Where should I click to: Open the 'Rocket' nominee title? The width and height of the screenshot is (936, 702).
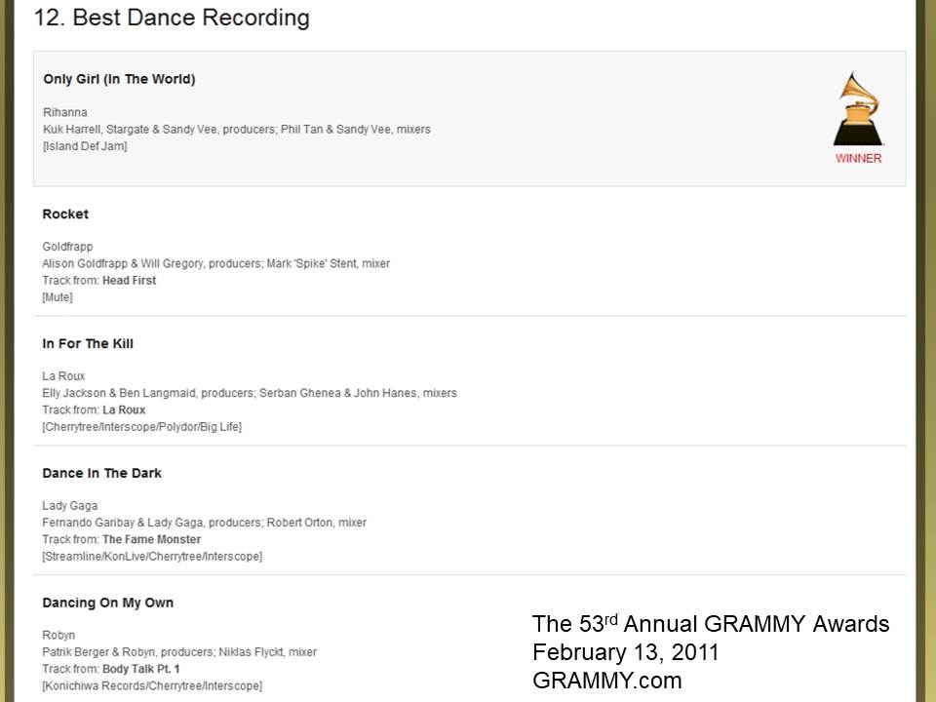(x=65, y=214)
